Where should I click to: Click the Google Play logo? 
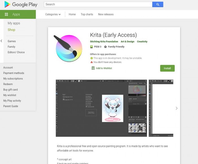(21, 5)
